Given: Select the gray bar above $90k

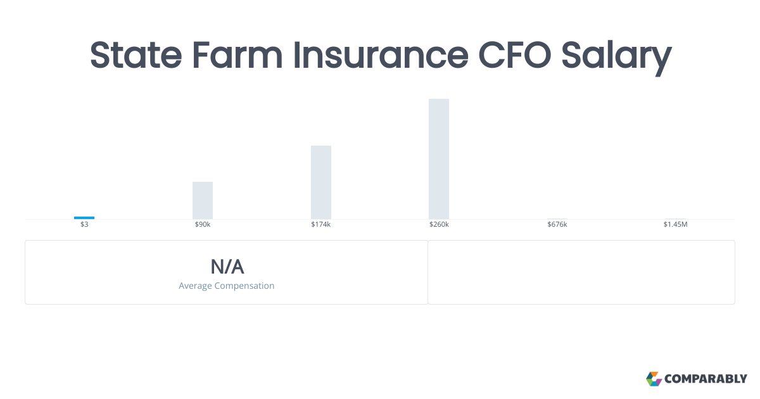Looking at the screenshot, I should tap(203, 200).
